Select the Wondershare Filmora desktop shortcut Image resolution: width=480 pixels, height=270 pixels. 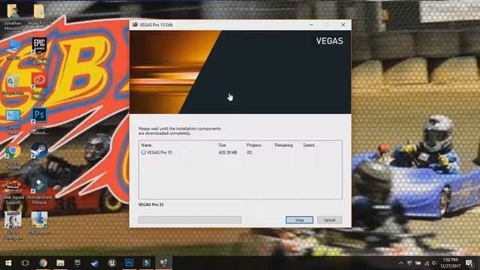pos(39,192)
